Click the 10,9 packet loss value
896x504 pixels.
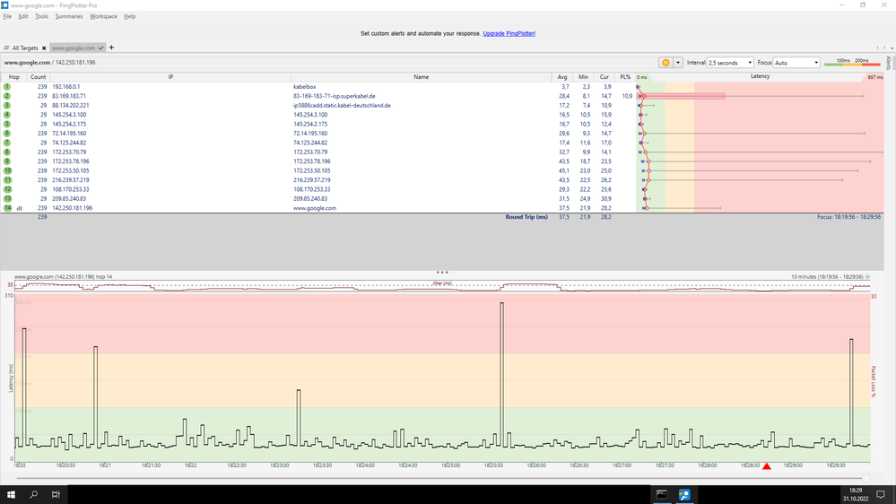(x=628, y=96)
